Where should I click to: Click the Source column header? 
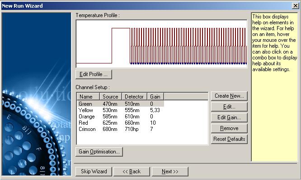pyautogui.click(x=111, y=96)
